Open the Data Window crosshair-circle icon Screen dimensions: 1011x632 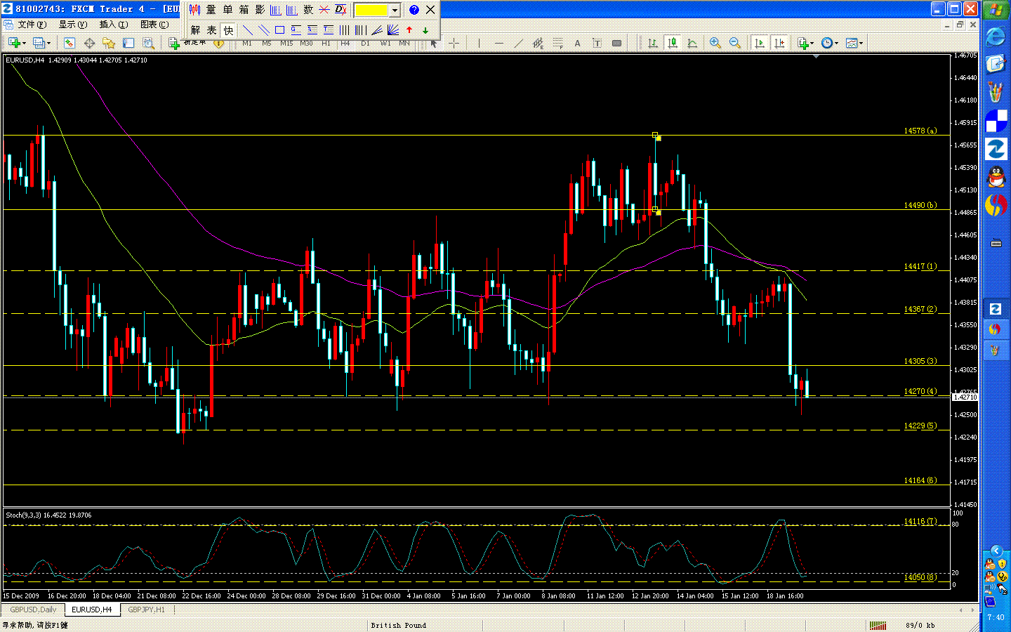89,44
